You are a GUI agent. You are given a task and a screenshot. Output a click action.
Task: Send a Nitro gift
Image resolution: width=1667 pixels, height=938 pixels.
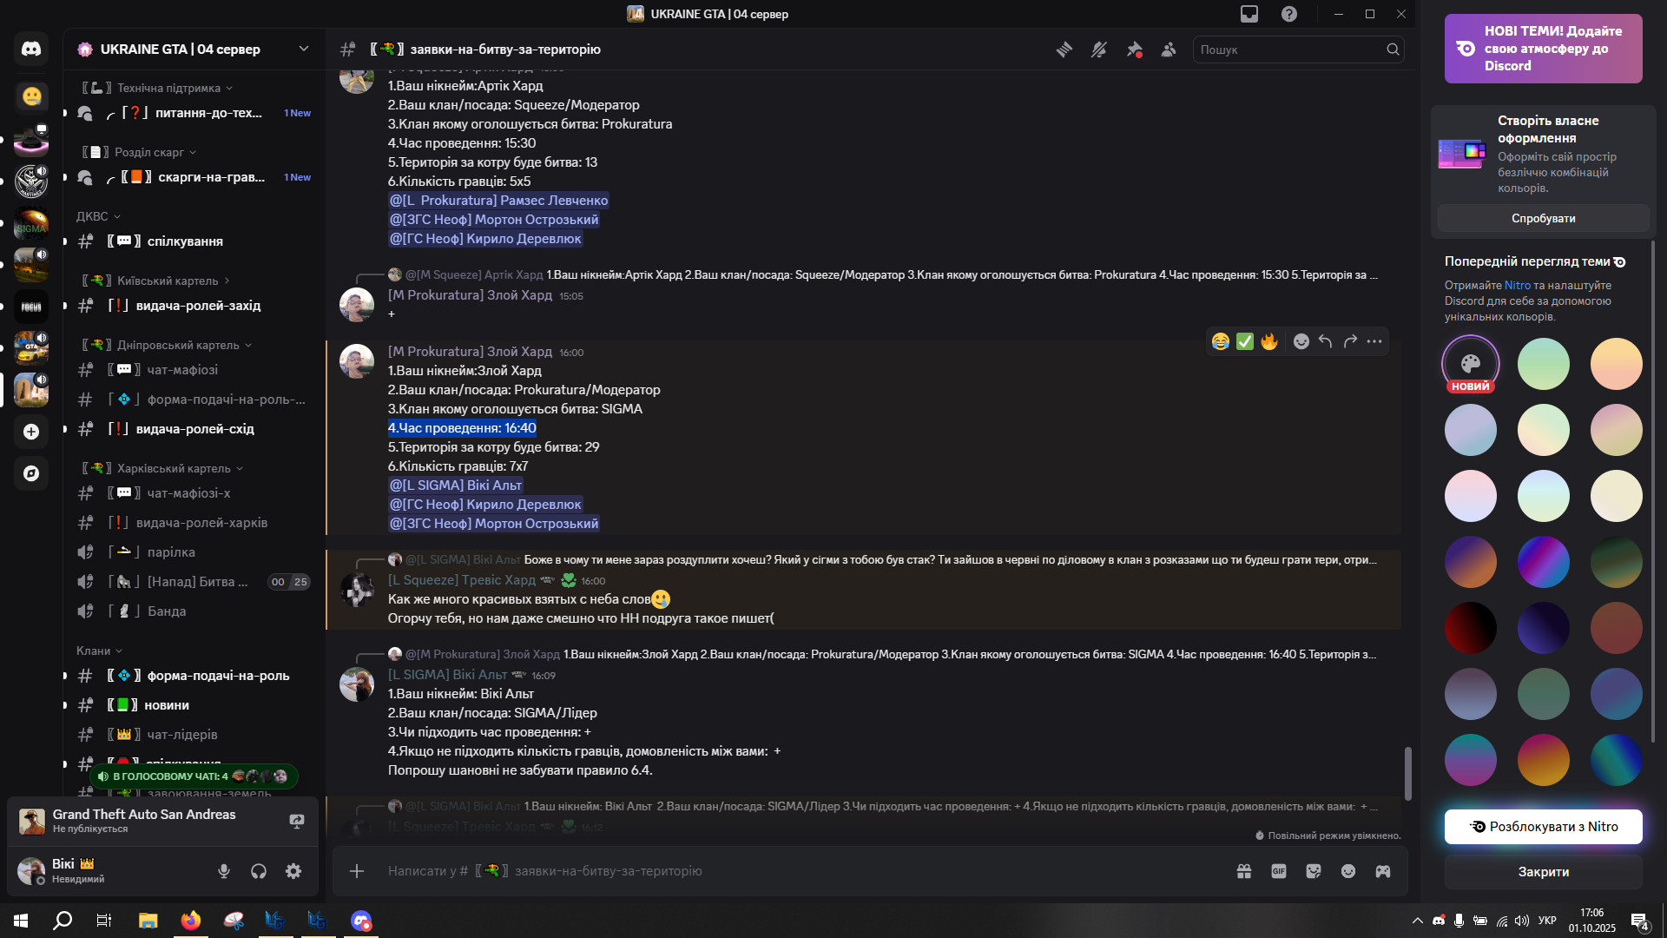[x=1244, y=871]
